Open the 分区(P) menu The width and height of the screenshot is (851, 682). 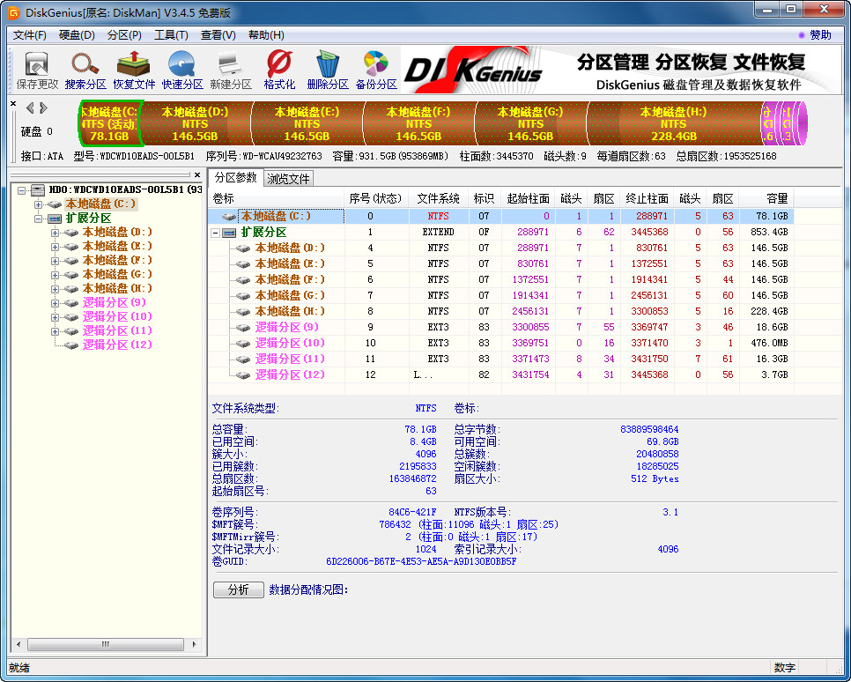(125, 35)
